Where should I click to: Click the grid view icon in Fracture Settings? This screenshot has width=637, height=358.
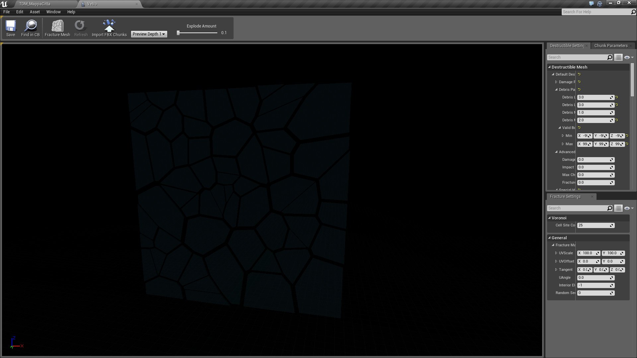[618, 208]
